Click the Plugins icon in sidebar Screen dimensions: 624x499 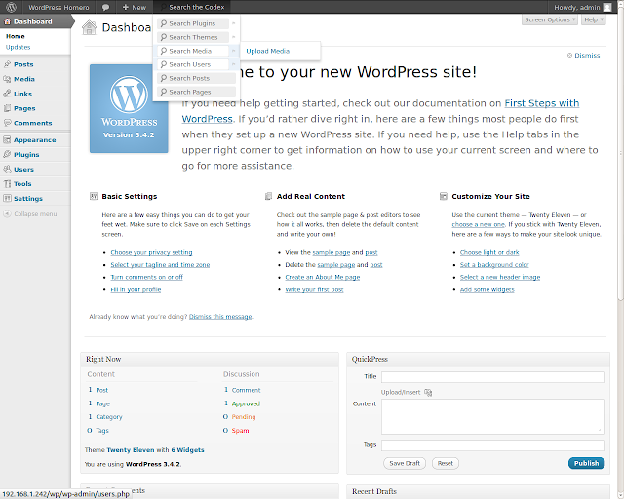[x=7, y=154]
